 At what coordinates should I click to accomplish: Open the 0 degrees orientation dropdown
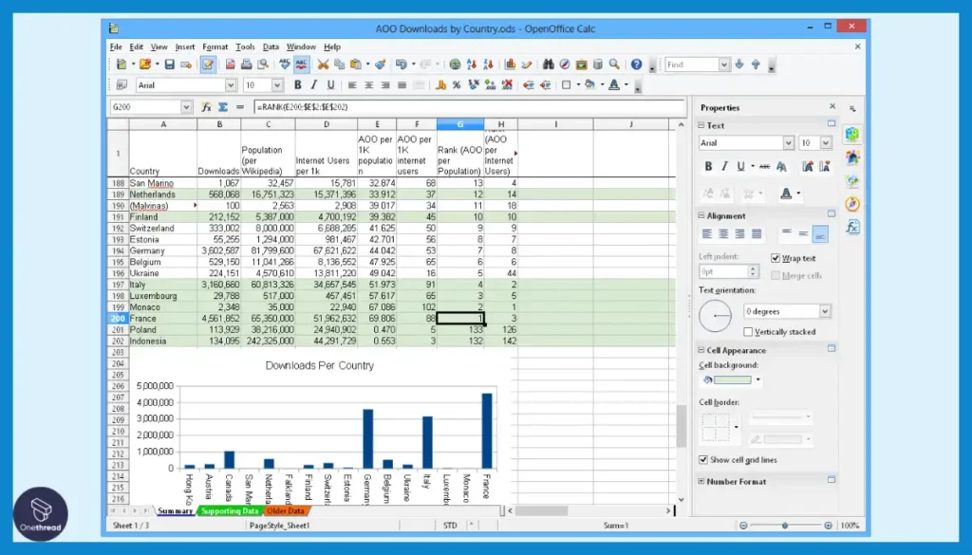pyautogui.click(x=825, y=311)
